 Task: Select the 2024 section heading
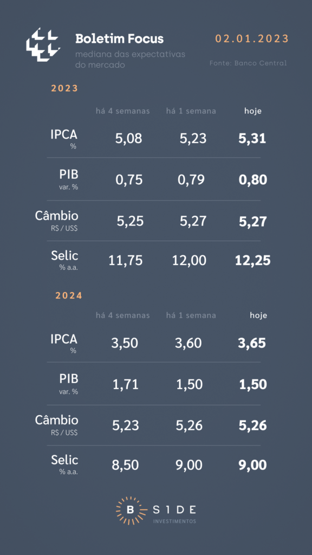69,295
